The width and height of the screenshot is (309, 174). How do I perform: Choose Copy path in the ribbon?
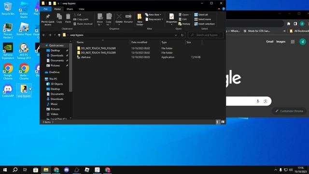click(x=81, y=19)
